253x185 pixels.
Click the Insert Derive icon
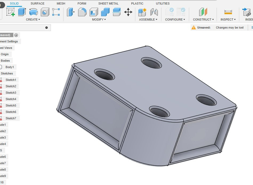click(x=246, y=12)
